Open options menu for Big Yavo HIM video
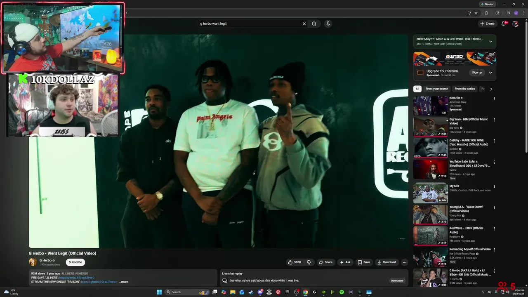528x297 pixels. click(494, 120)
